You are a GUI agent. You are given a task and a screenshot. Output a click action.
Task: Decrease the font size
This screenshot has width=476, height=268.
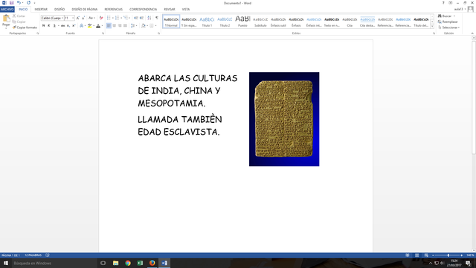click(83, 18)
